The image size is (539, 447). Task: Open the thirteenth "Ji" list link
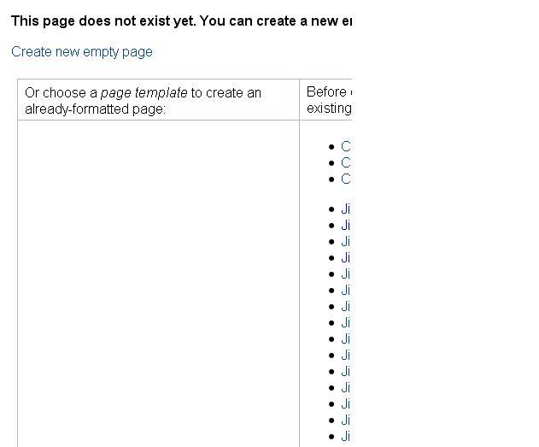[346, 404]
